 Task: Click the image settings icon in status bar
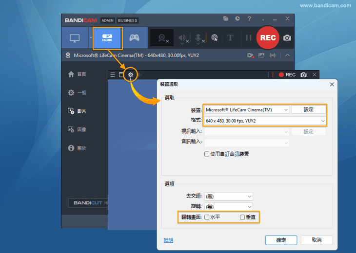point(261,55)
